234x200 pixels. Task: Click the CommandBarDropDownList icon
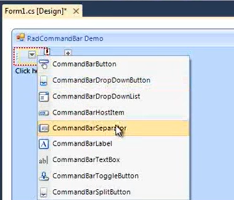(x=44, y=97)
